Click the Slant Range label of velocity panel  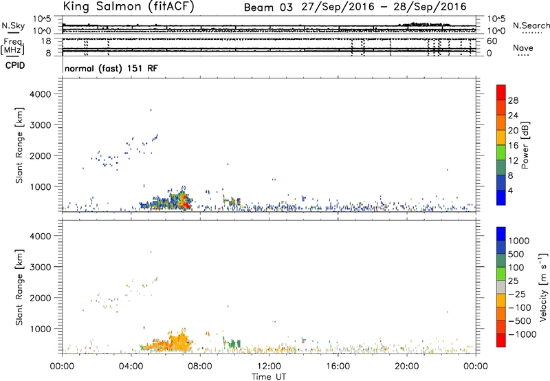tap(19, 287)
